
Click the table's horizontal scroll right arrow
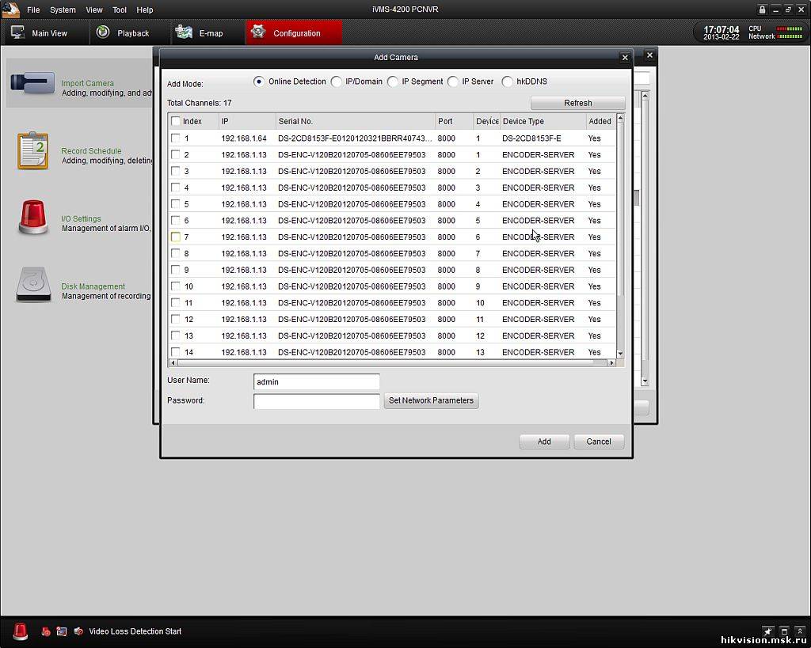(x=611, y=362)
